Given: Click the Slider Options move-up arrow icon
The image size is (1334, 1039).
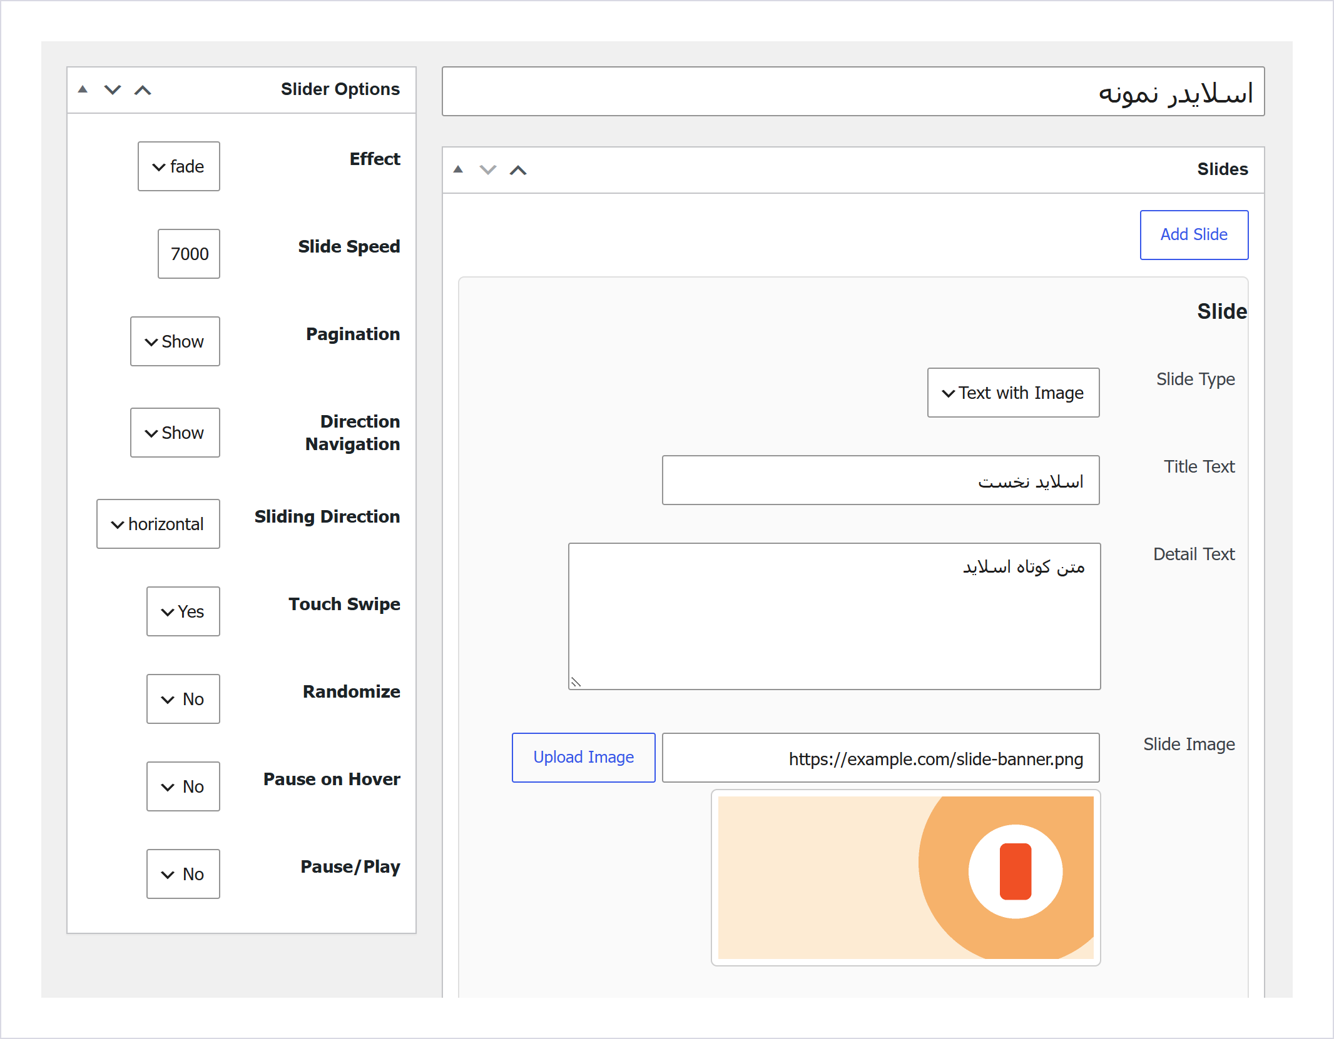Looking at the screenshot, I should [143, 90].
